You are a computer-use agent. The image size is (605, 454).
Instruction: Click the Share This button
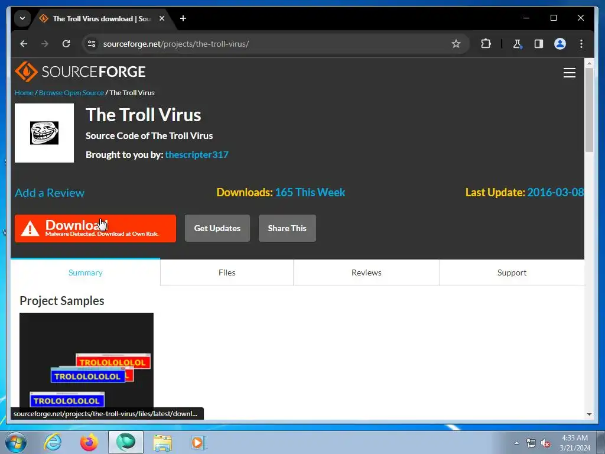click(x=287, y=228)
